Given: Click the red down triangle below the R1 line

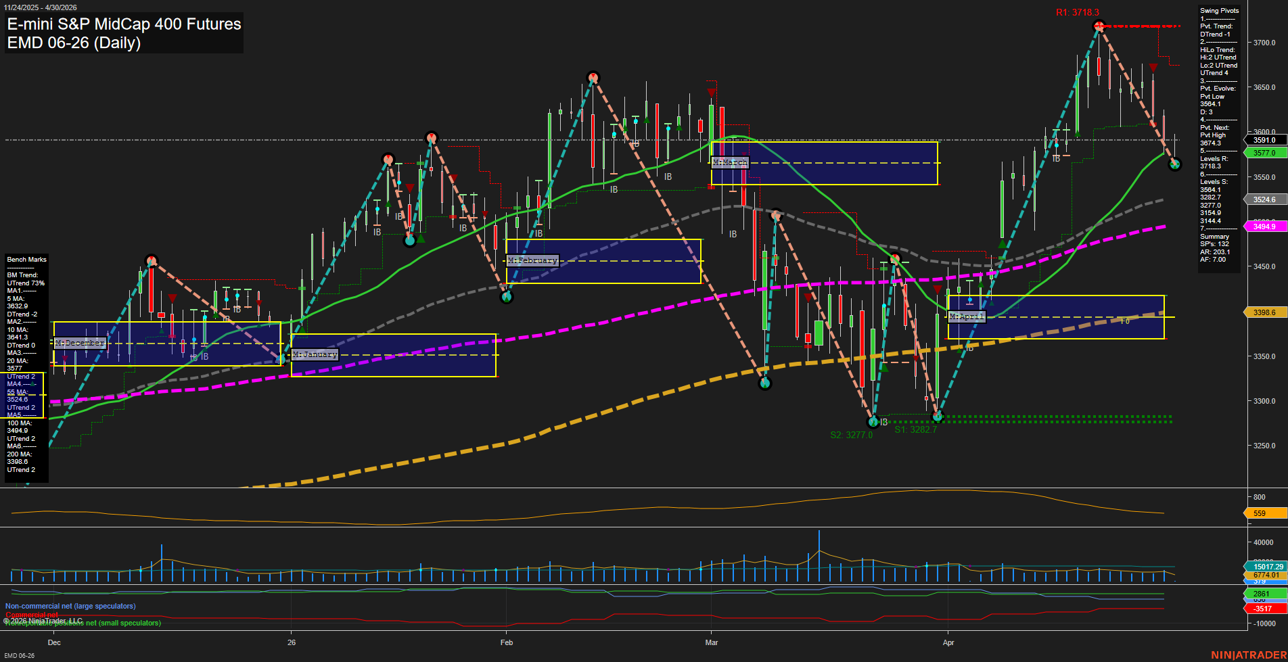Looking at the screenshot, I should point(1153,68).
